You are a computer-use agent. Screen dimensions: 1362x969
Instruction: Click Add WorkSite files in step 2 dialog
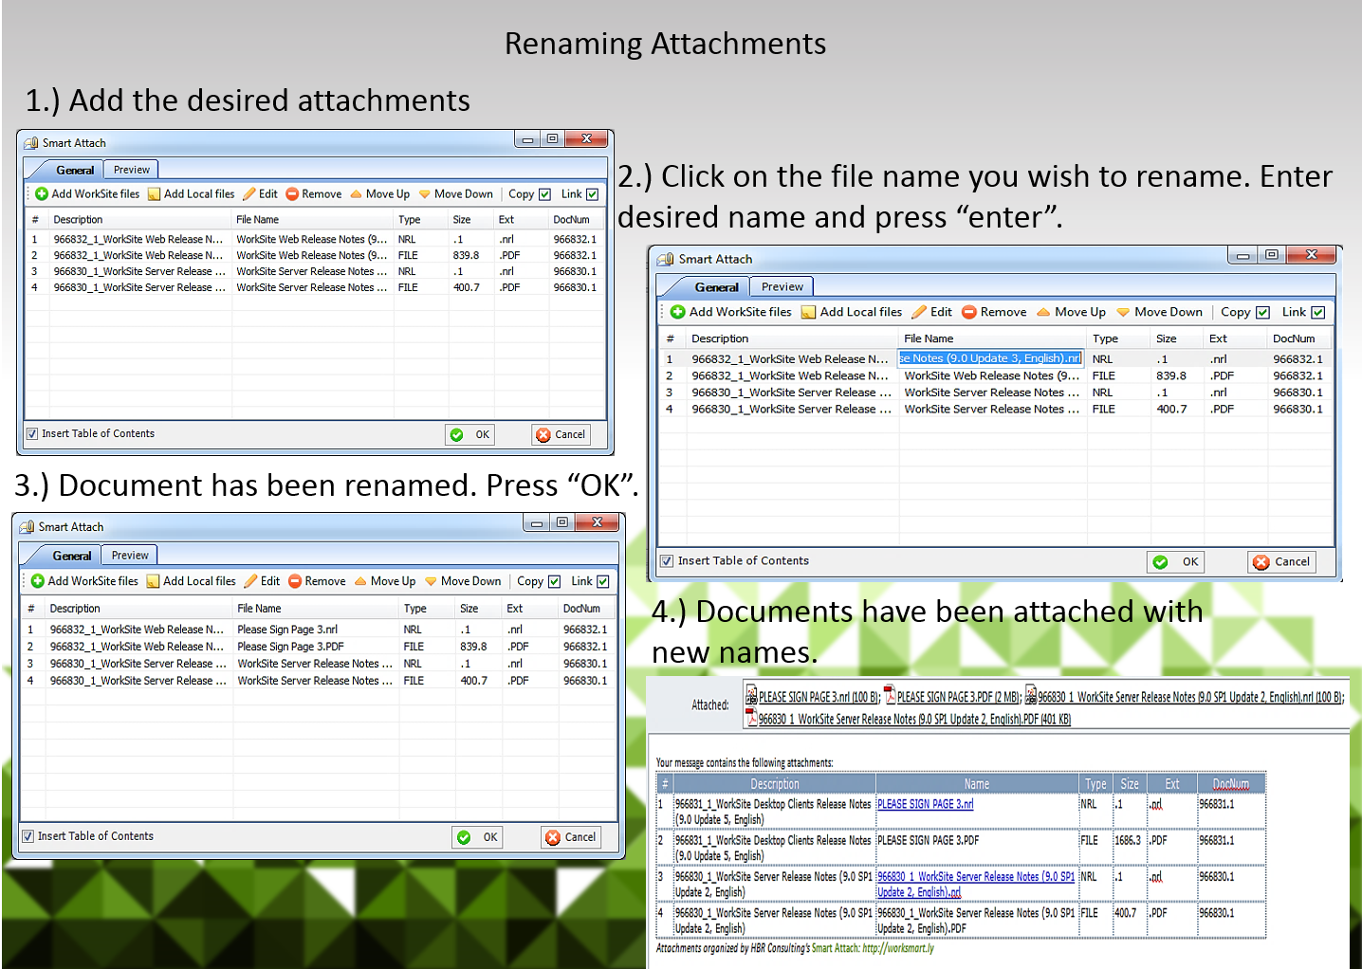[x=731, y=312]
